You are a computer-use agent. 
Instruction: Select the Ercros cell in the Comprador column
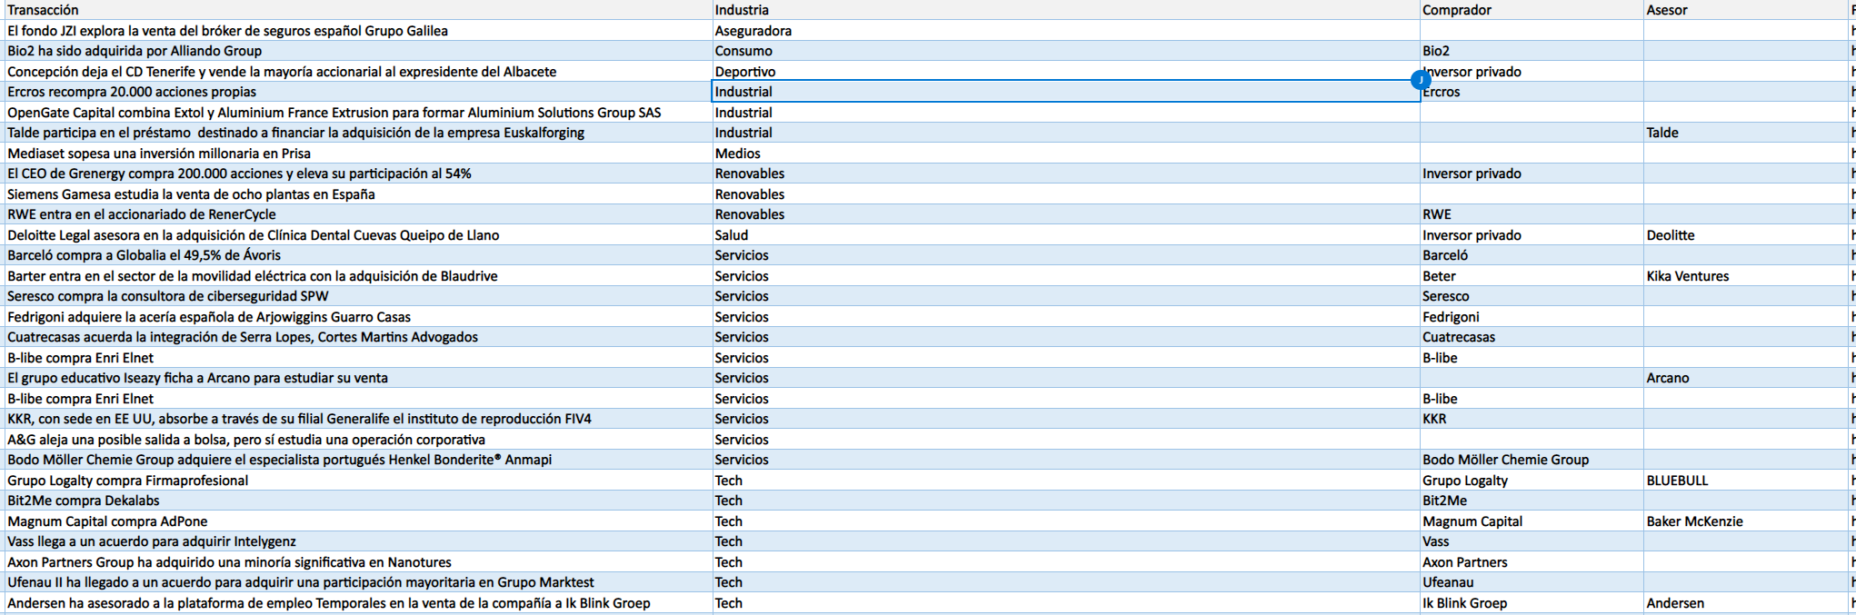point(1532,92)
